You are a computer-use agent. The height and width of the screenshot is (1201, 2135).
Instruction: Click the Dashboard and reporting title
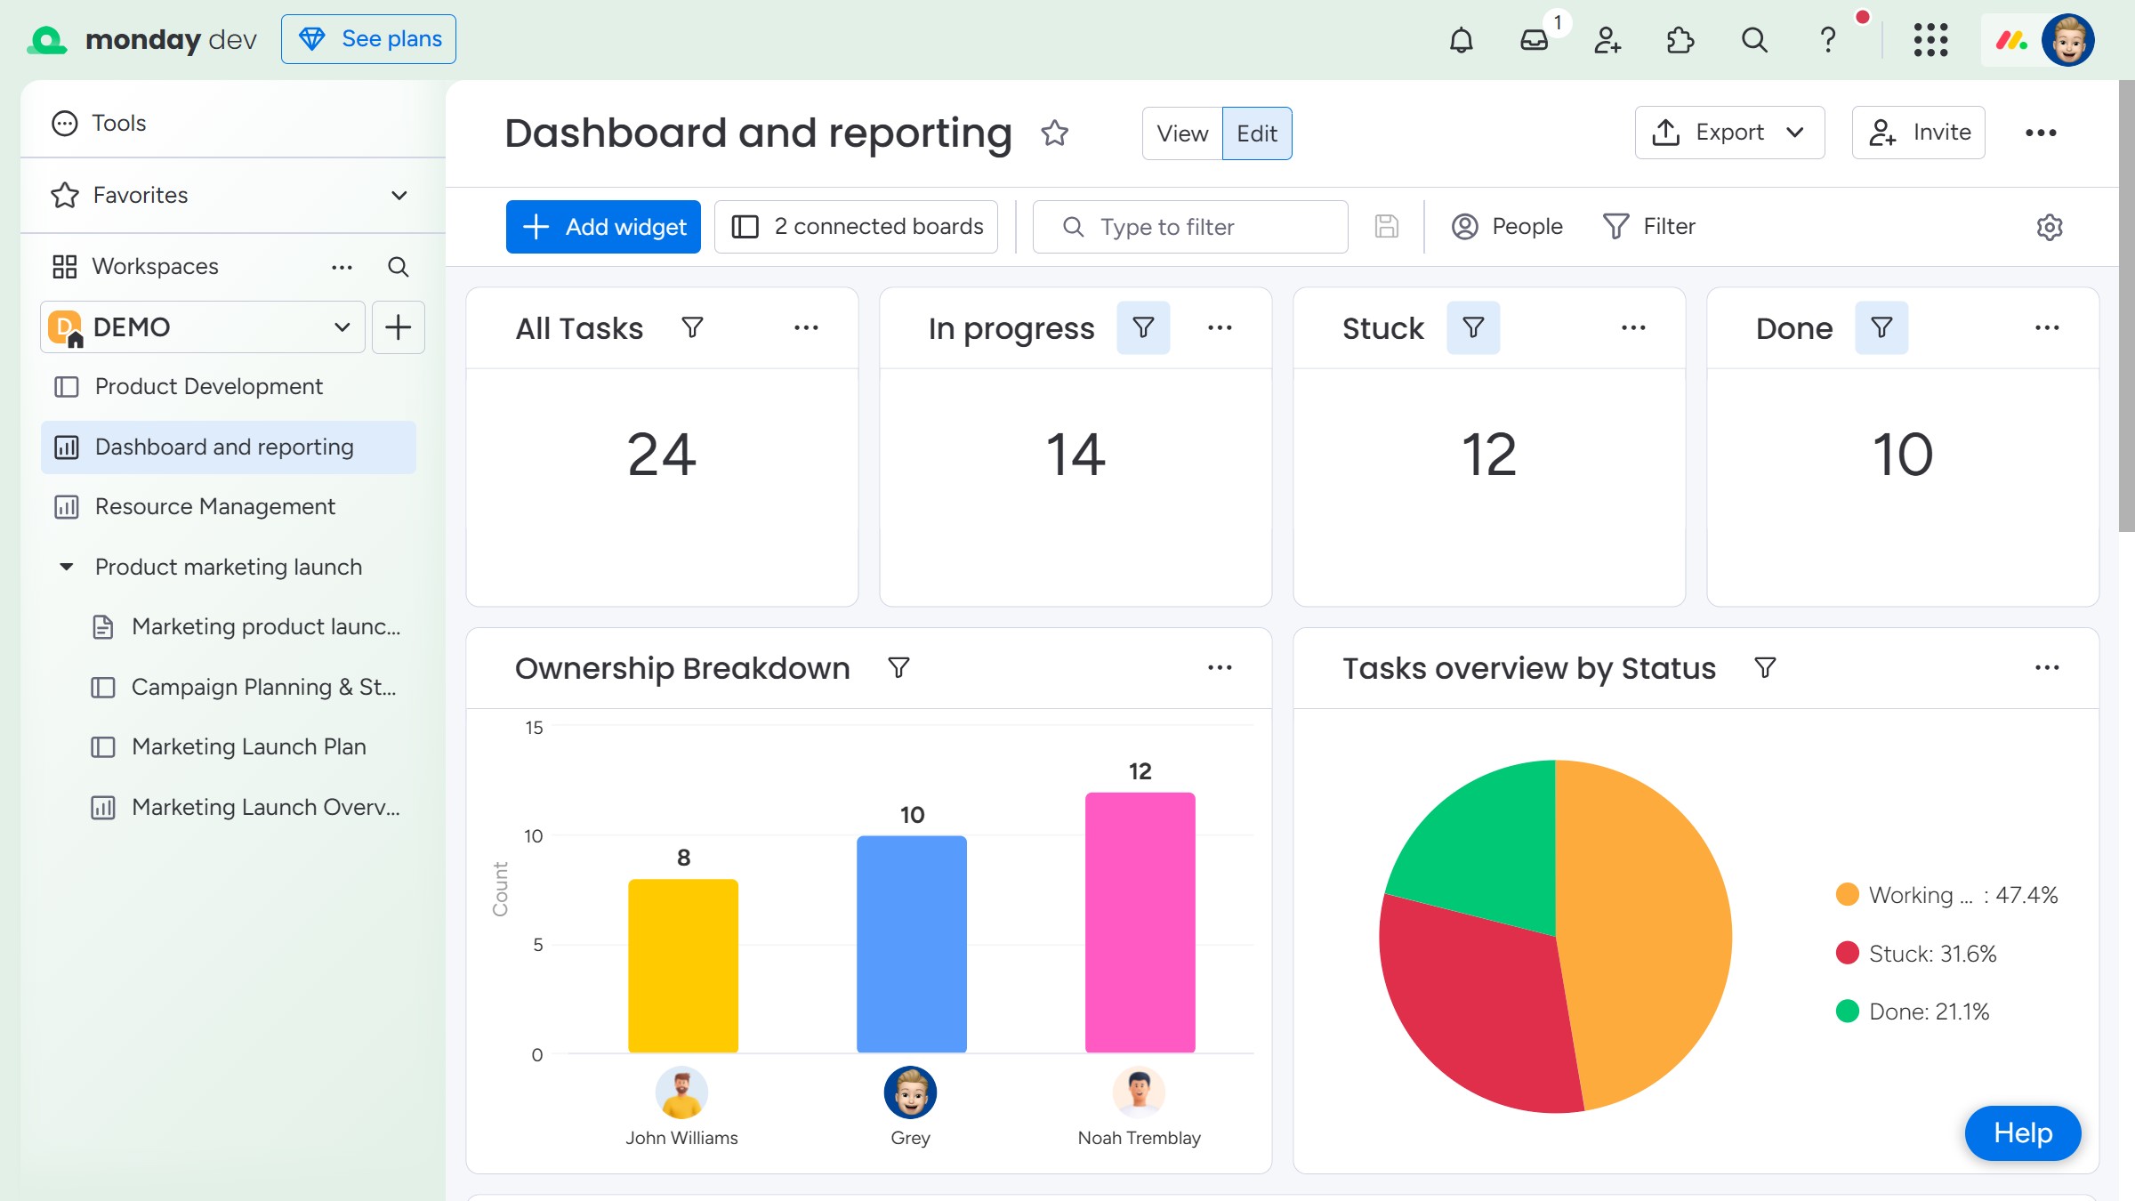coord(758,133)
